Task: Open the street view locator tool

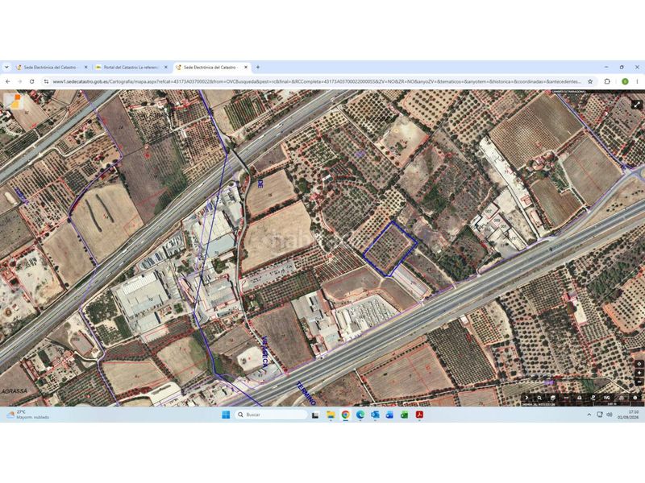Action: tap(593, 398)
